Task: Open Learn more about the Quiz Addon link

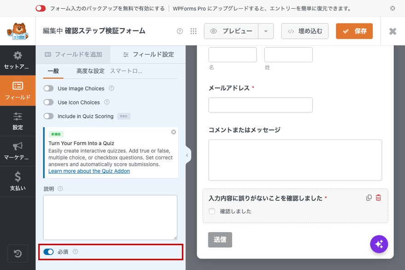Action: [89, 171]
